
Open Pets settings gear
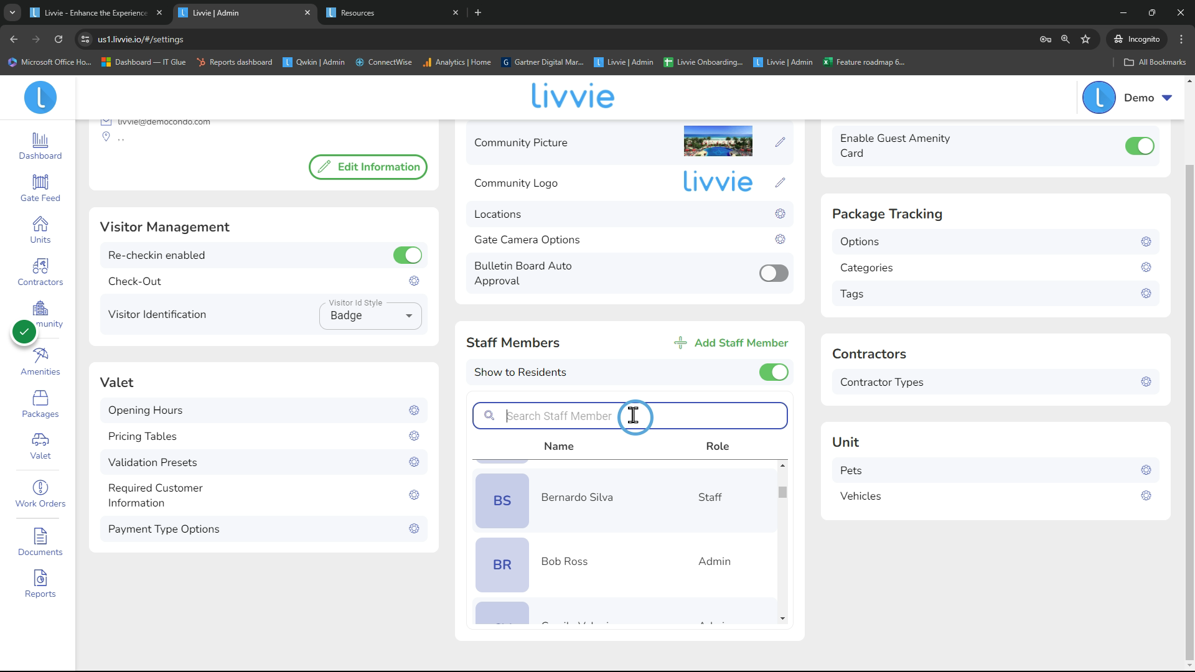(x=1146, y=470)
